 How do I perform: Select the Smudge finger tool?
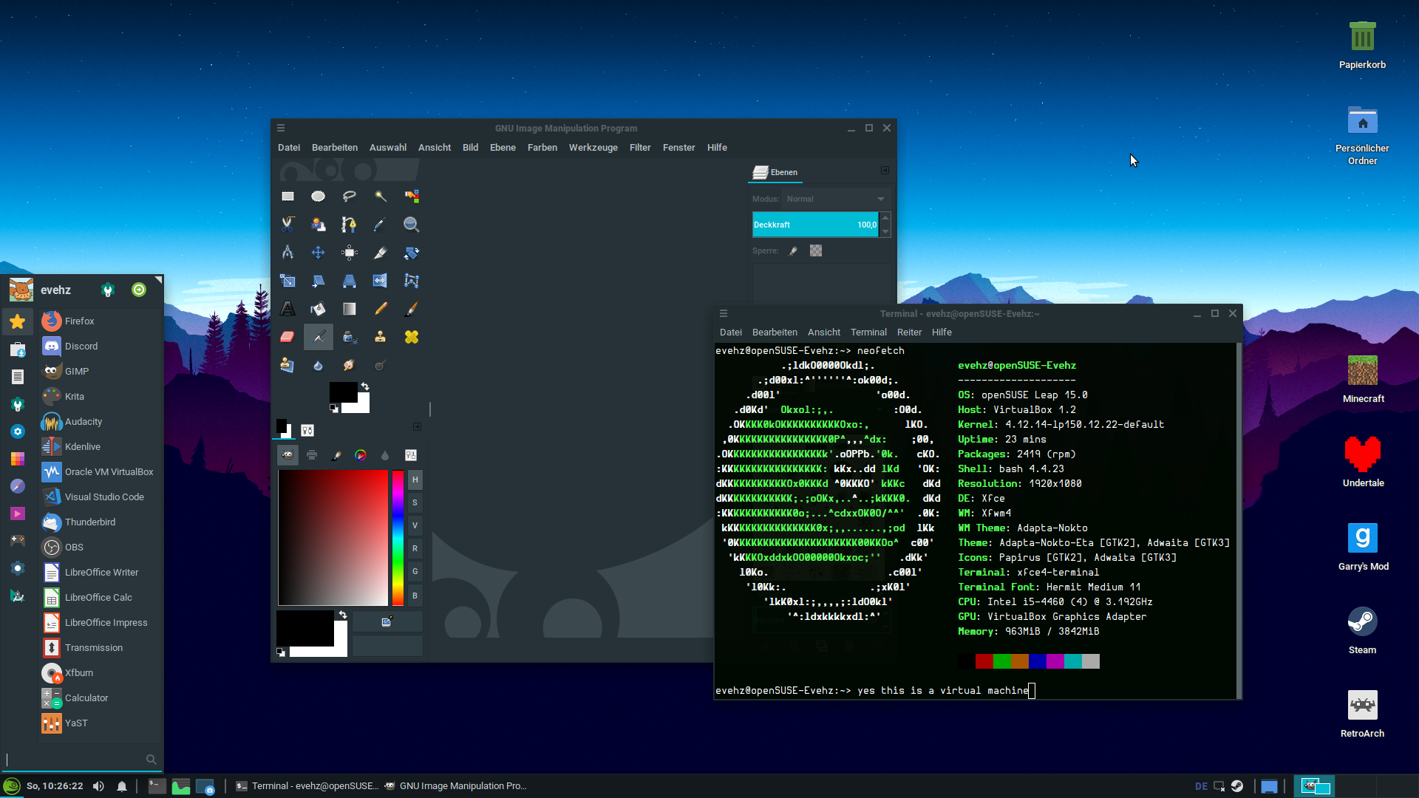(350, 365)
